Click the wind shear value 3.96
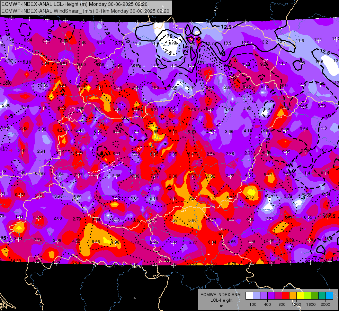 pos(59,196)
